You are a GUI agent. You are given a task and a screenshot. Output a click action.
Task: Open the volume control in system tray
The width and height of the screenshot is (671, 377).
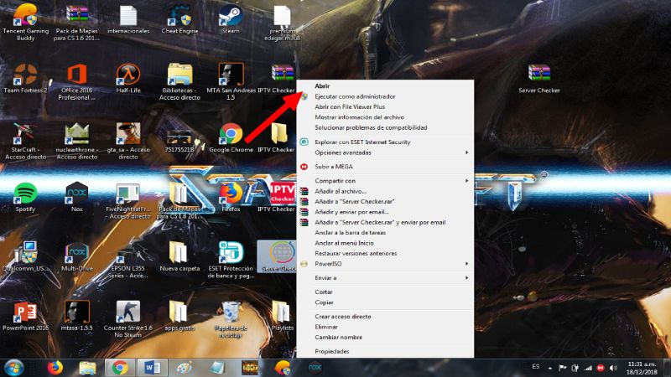click(x=614, y=368)
